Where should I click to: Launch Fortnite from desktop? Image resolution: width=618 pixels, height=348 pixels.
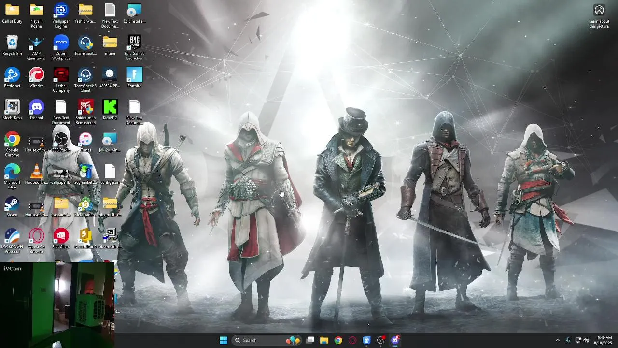click(x=134, y=78)
